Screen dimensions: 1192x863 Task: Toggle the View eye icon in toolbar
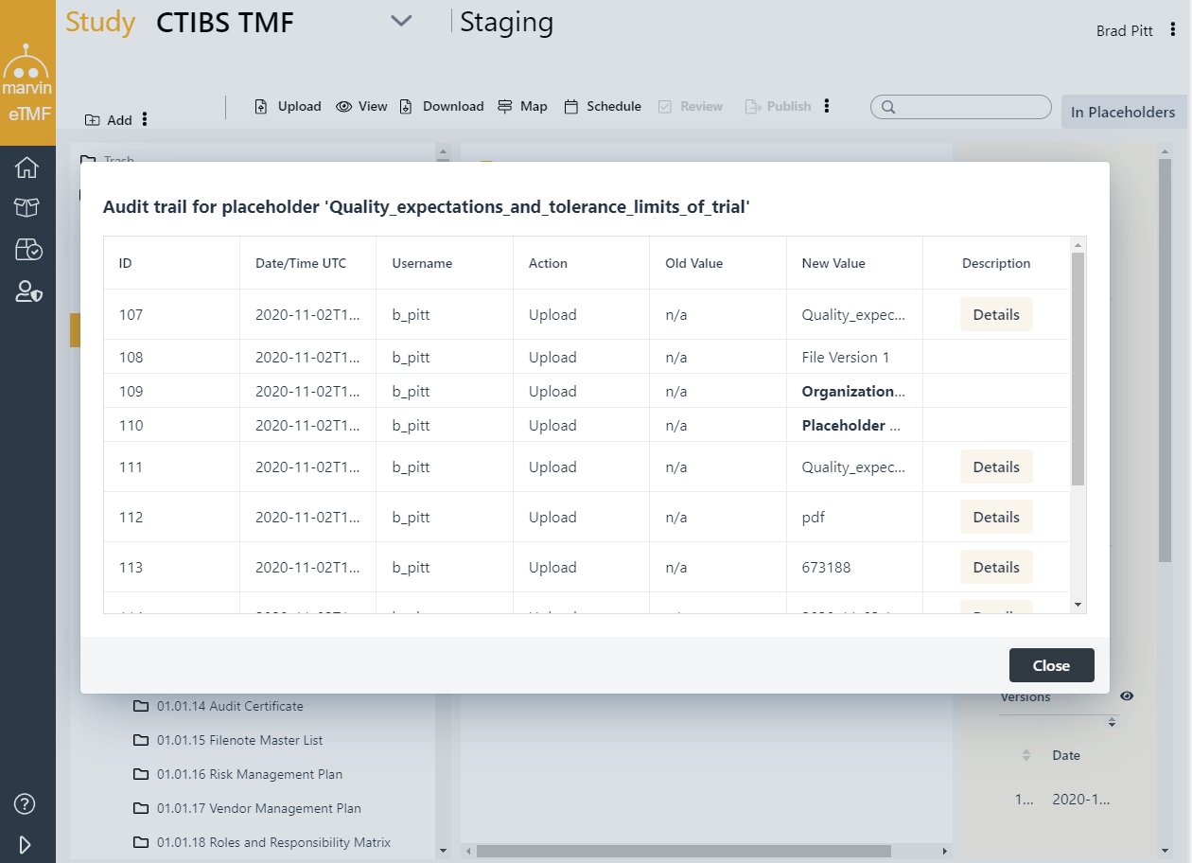344,107
